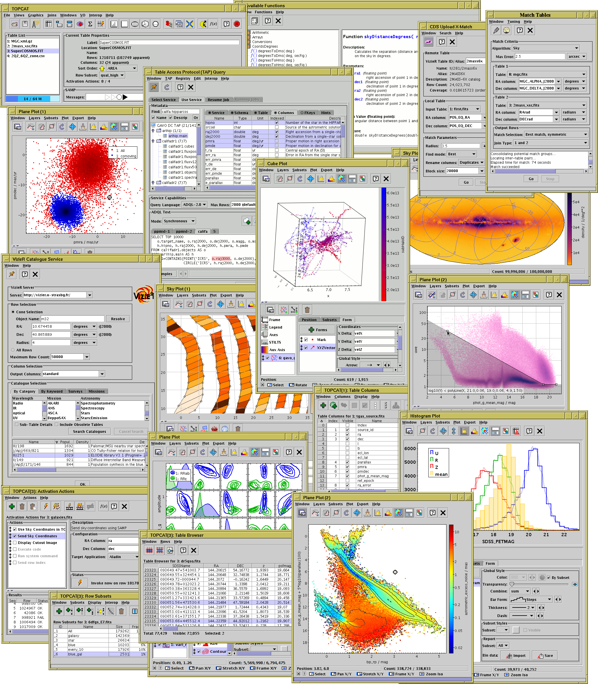Screen dimensions: 598x684
Task: Select the Cone Selection radio button
Action: [x=13, y=312]
